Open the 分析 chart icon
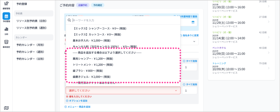The height and width of the screenshot is (112, 280). 6,29
